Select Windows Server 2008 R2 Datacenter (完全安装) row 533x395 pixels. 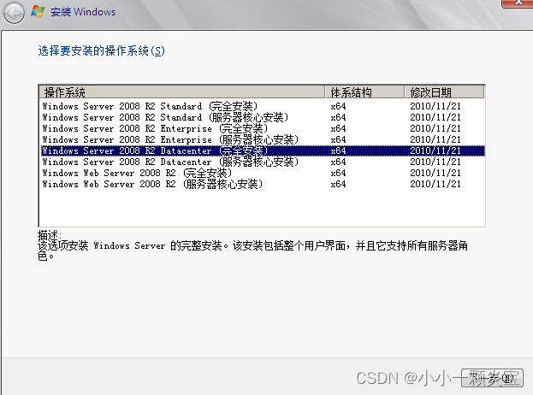click(x=263, y=150)
